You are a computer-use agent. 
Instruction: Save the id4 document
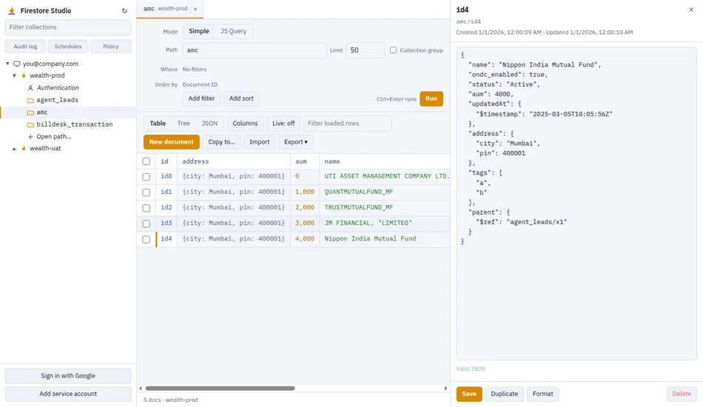pyautogui.click(x=469, y=394)
